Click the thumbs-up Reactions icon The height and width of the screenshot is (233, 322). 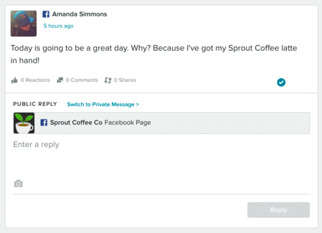click(x=14, y=81)
